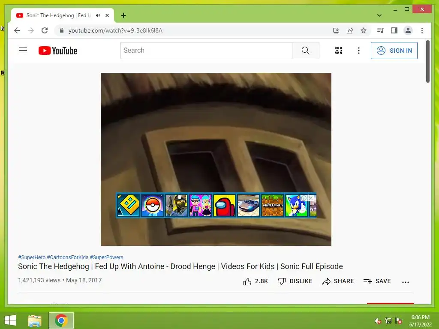The height and width of the screenshot is (329, 439).
Task: Go to the YouTube home logo
Action: pos(58,51)
